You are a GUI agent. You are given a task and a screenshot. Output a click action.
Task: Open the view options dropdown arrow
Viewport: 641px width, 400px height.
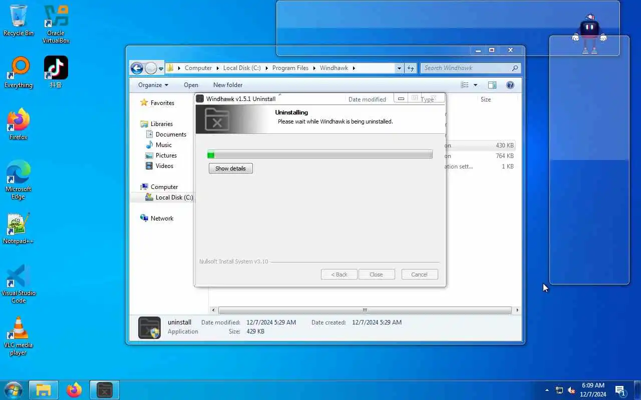tap(475, 85)
